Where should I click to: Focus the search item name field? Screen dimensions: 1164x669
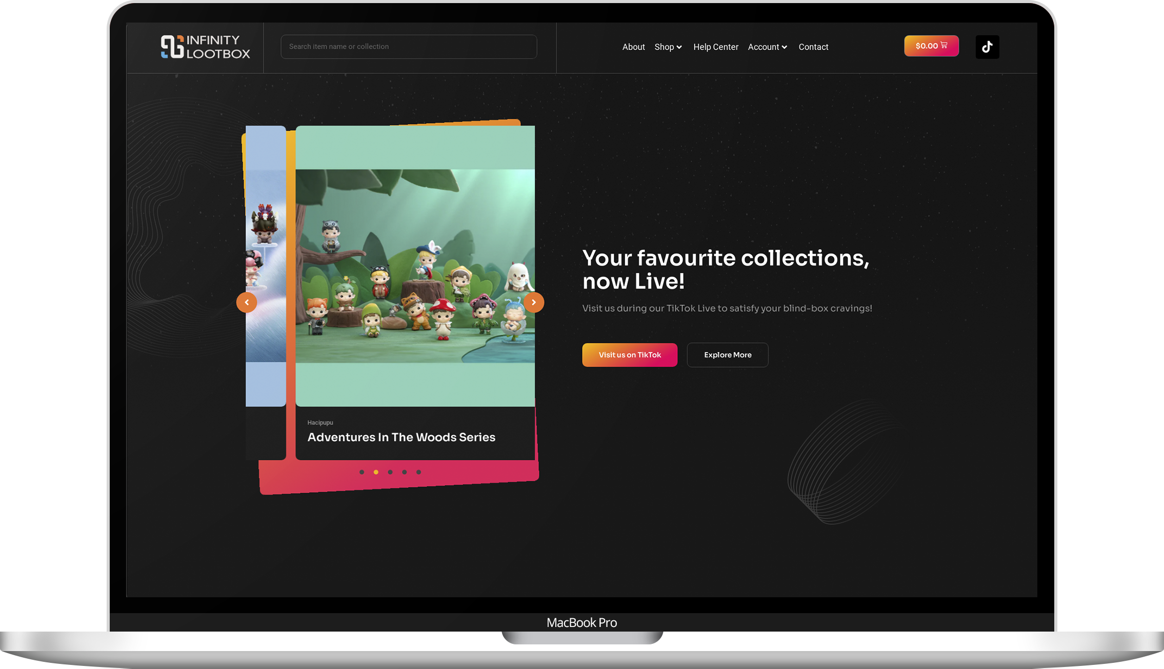[x=409, y=47]
